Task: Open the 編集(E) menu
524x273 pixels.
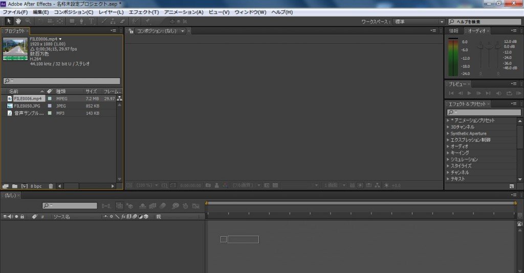Action: click(x=41, y=12)
